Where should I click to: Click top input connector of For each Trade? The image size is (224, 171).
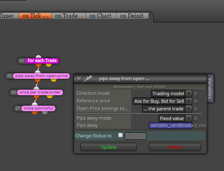[38, 57]
